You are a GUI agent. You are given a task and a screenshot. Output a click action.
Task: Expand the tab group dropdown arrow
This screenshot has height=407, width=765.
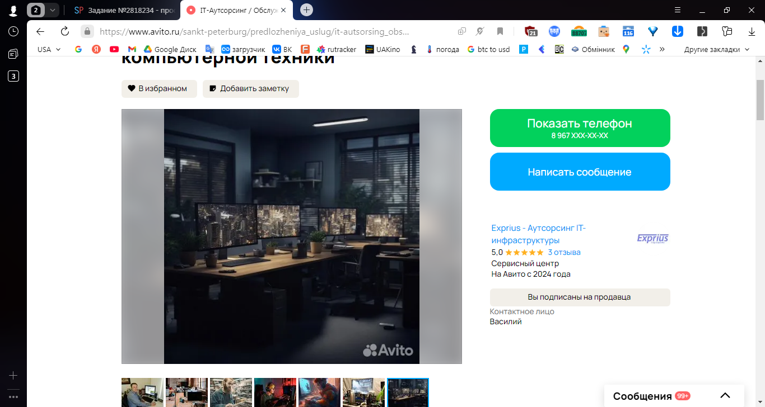click(53, 10)
